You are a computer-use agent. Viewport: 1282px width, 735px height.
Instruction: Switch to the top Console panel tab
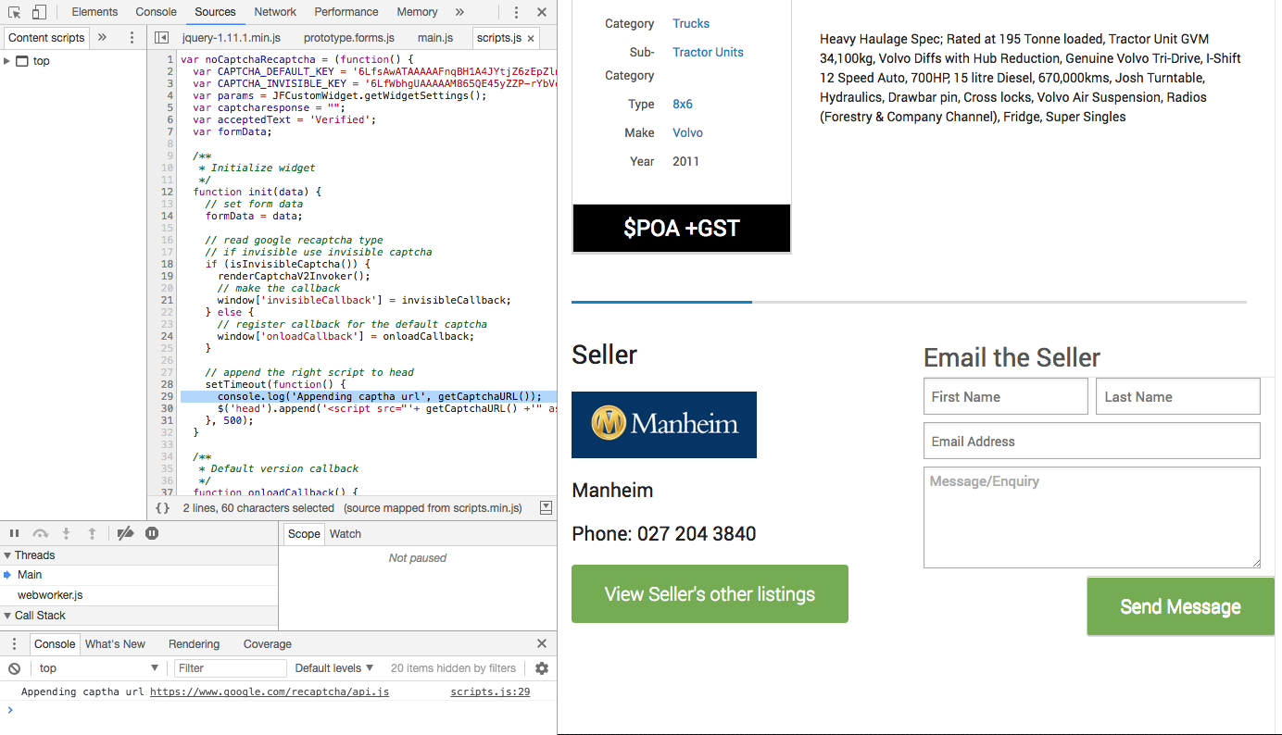click(156, 12)
